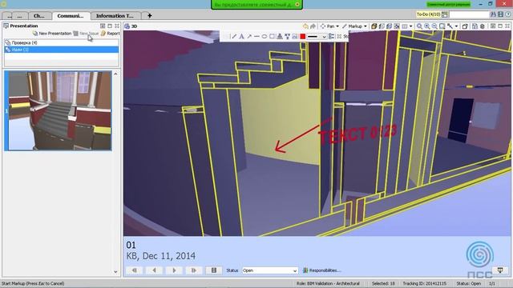This screenshot has width=513, height=288.
Task: Click the search input field at top right
Action: coord(469,14)
